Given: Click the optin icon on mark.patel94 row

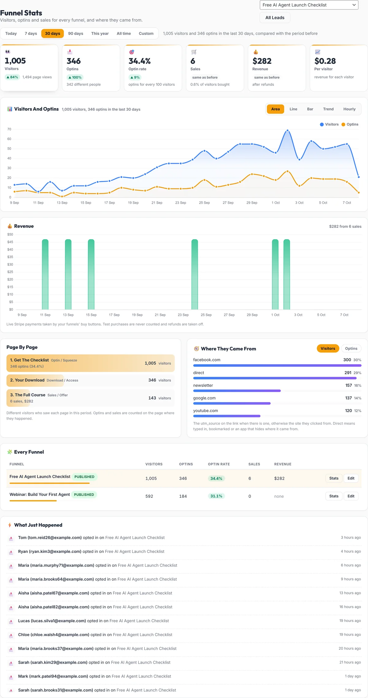Looking at the screenshot, I should [11, 677].
